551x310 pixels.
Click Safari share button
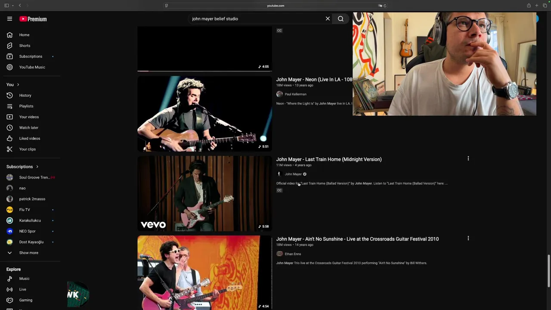(529, 6)
